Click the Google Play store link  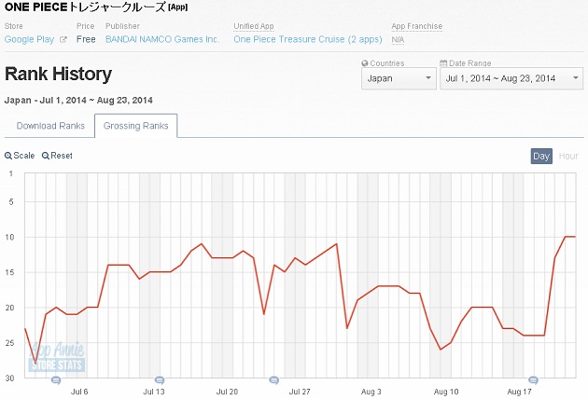(29, 39)
